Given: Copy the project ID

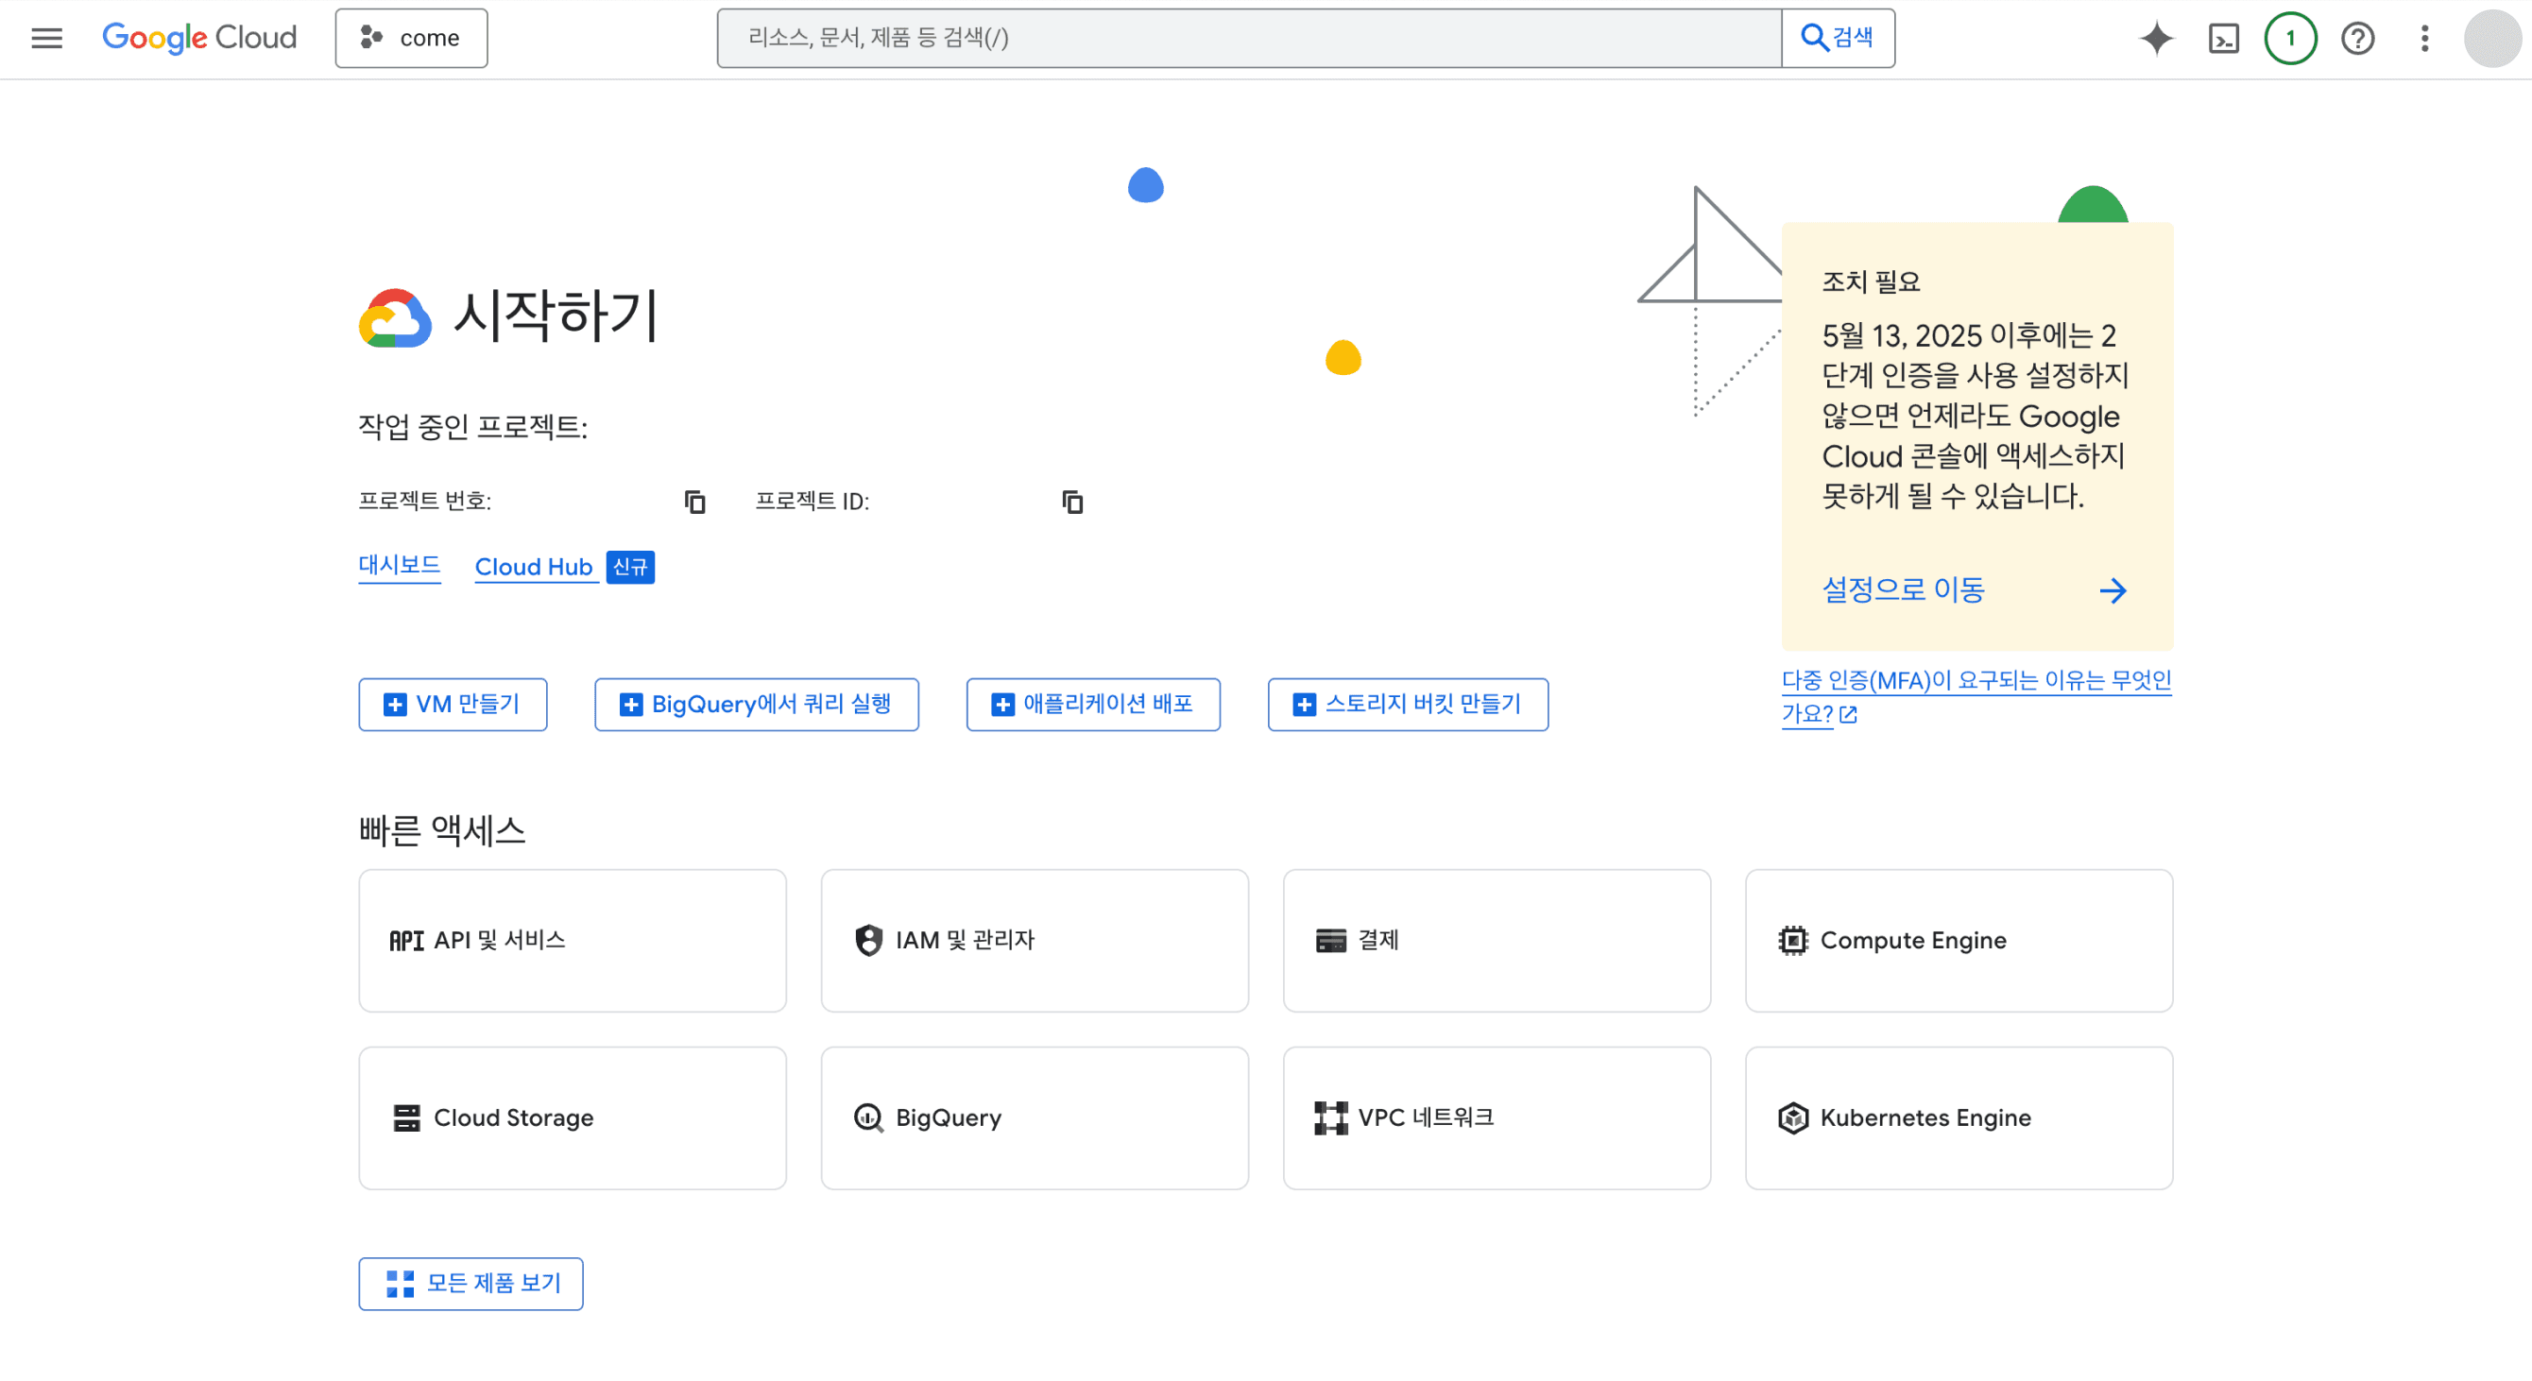Looking at the screenshot, I should tap(1071, 502).
